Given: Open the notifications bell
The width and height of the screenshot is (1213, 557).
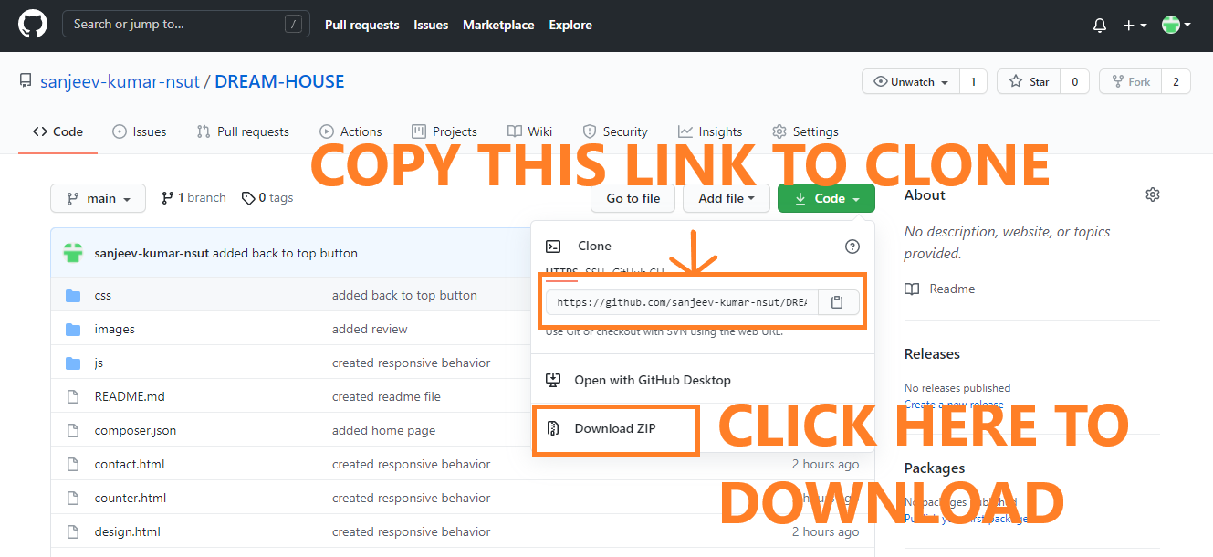Looking at the screenshot, I should pyautogui.click(x=1099, y=26).
